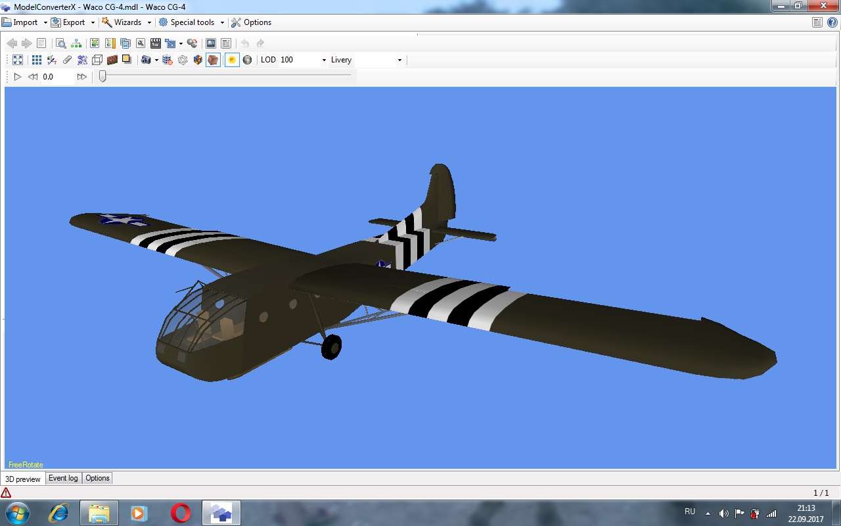Toggle the textured cube render mode
Viewport: 841px width, 526px height.
tap(213, 60)
